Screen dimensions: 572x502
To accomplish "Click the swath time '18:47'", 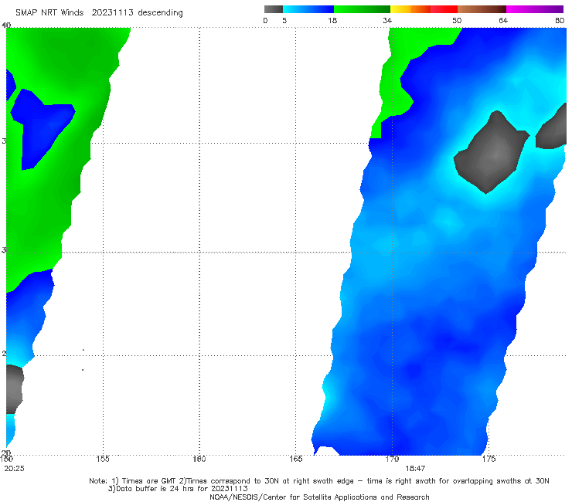I will click(415, 469).
